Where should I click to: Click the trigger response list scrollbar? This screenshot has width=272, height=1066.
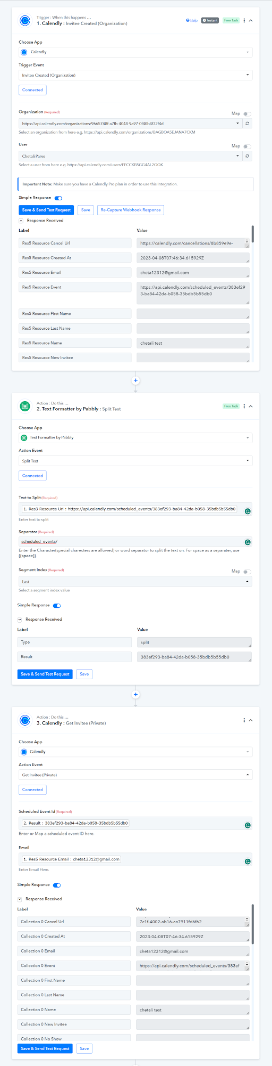point(253,233)
